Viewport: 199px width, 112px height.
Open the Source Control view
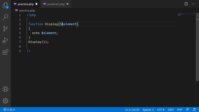click(5, 29)
